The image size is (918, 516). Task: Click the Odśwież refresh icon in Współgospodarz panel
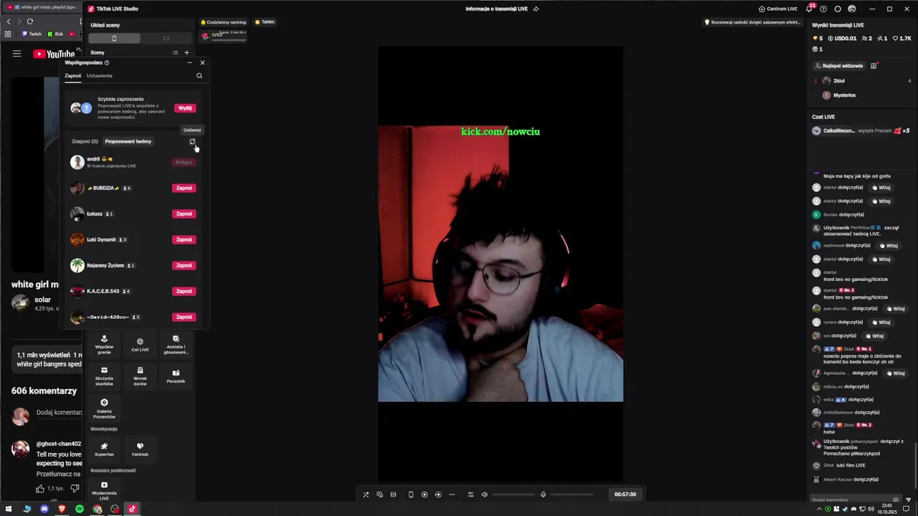pyautogui.click(x=192, y=142)
